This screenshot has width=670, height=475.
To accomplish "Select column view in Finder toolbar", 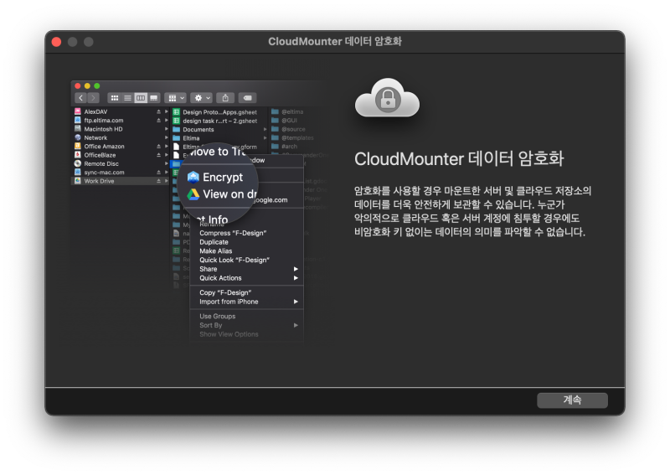I will click(141, 98).
